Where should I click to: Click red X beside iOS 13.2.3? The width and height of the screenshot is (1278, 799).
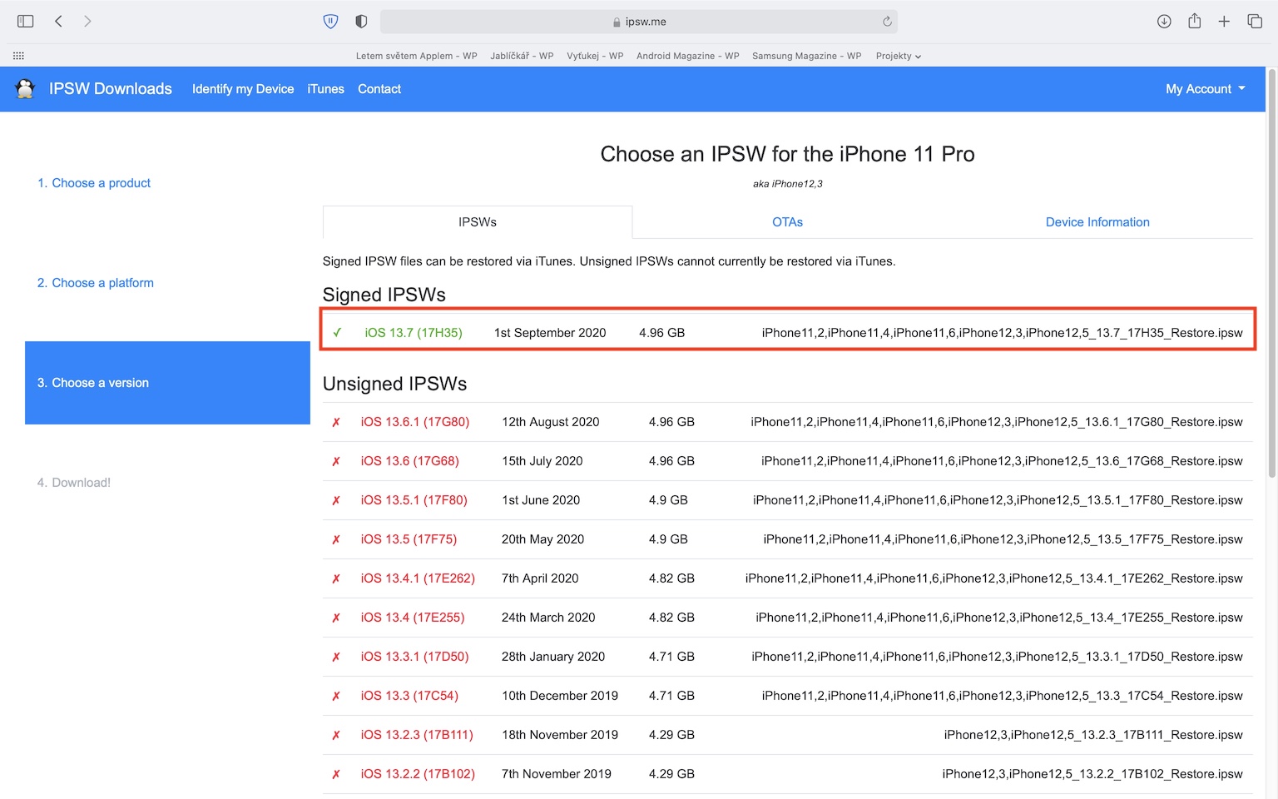click(x=336, y=735)
